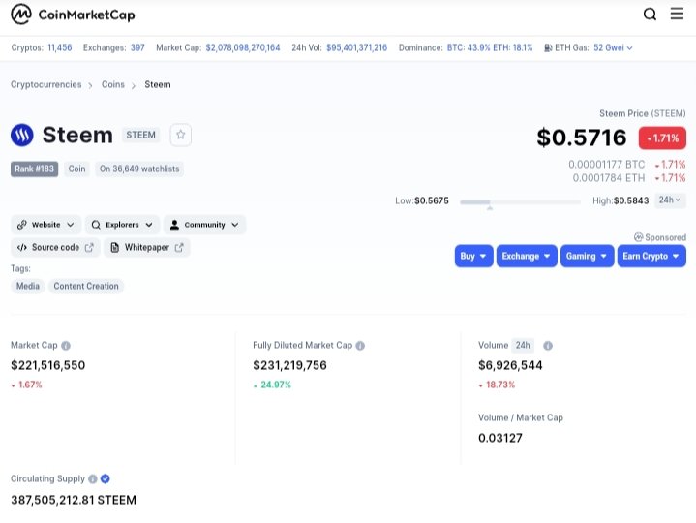Open the Whitepaper link

tap(147, 247)
